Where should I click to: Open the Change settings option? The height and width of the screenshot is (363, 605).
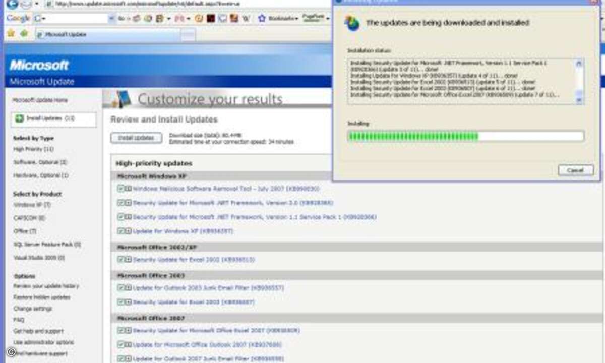pos(33,308)
